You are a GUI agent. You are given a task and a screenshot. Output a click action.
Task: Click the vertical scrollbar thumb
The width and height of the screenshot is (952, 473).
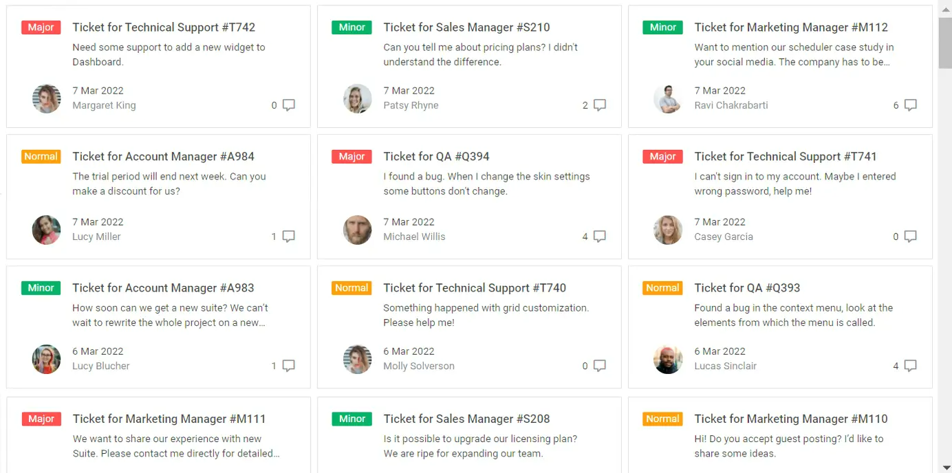pos(945,43)
